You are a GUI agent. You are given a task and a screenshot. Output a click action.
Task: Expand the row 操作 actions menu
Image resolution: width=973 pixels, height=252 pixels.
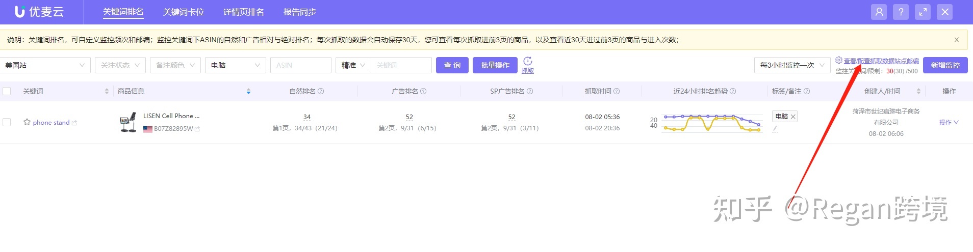pos(949,122)
